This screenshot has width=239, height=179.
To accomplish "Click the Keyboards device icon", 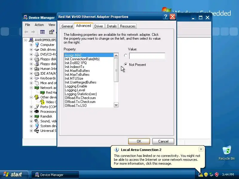I will 37,78.
